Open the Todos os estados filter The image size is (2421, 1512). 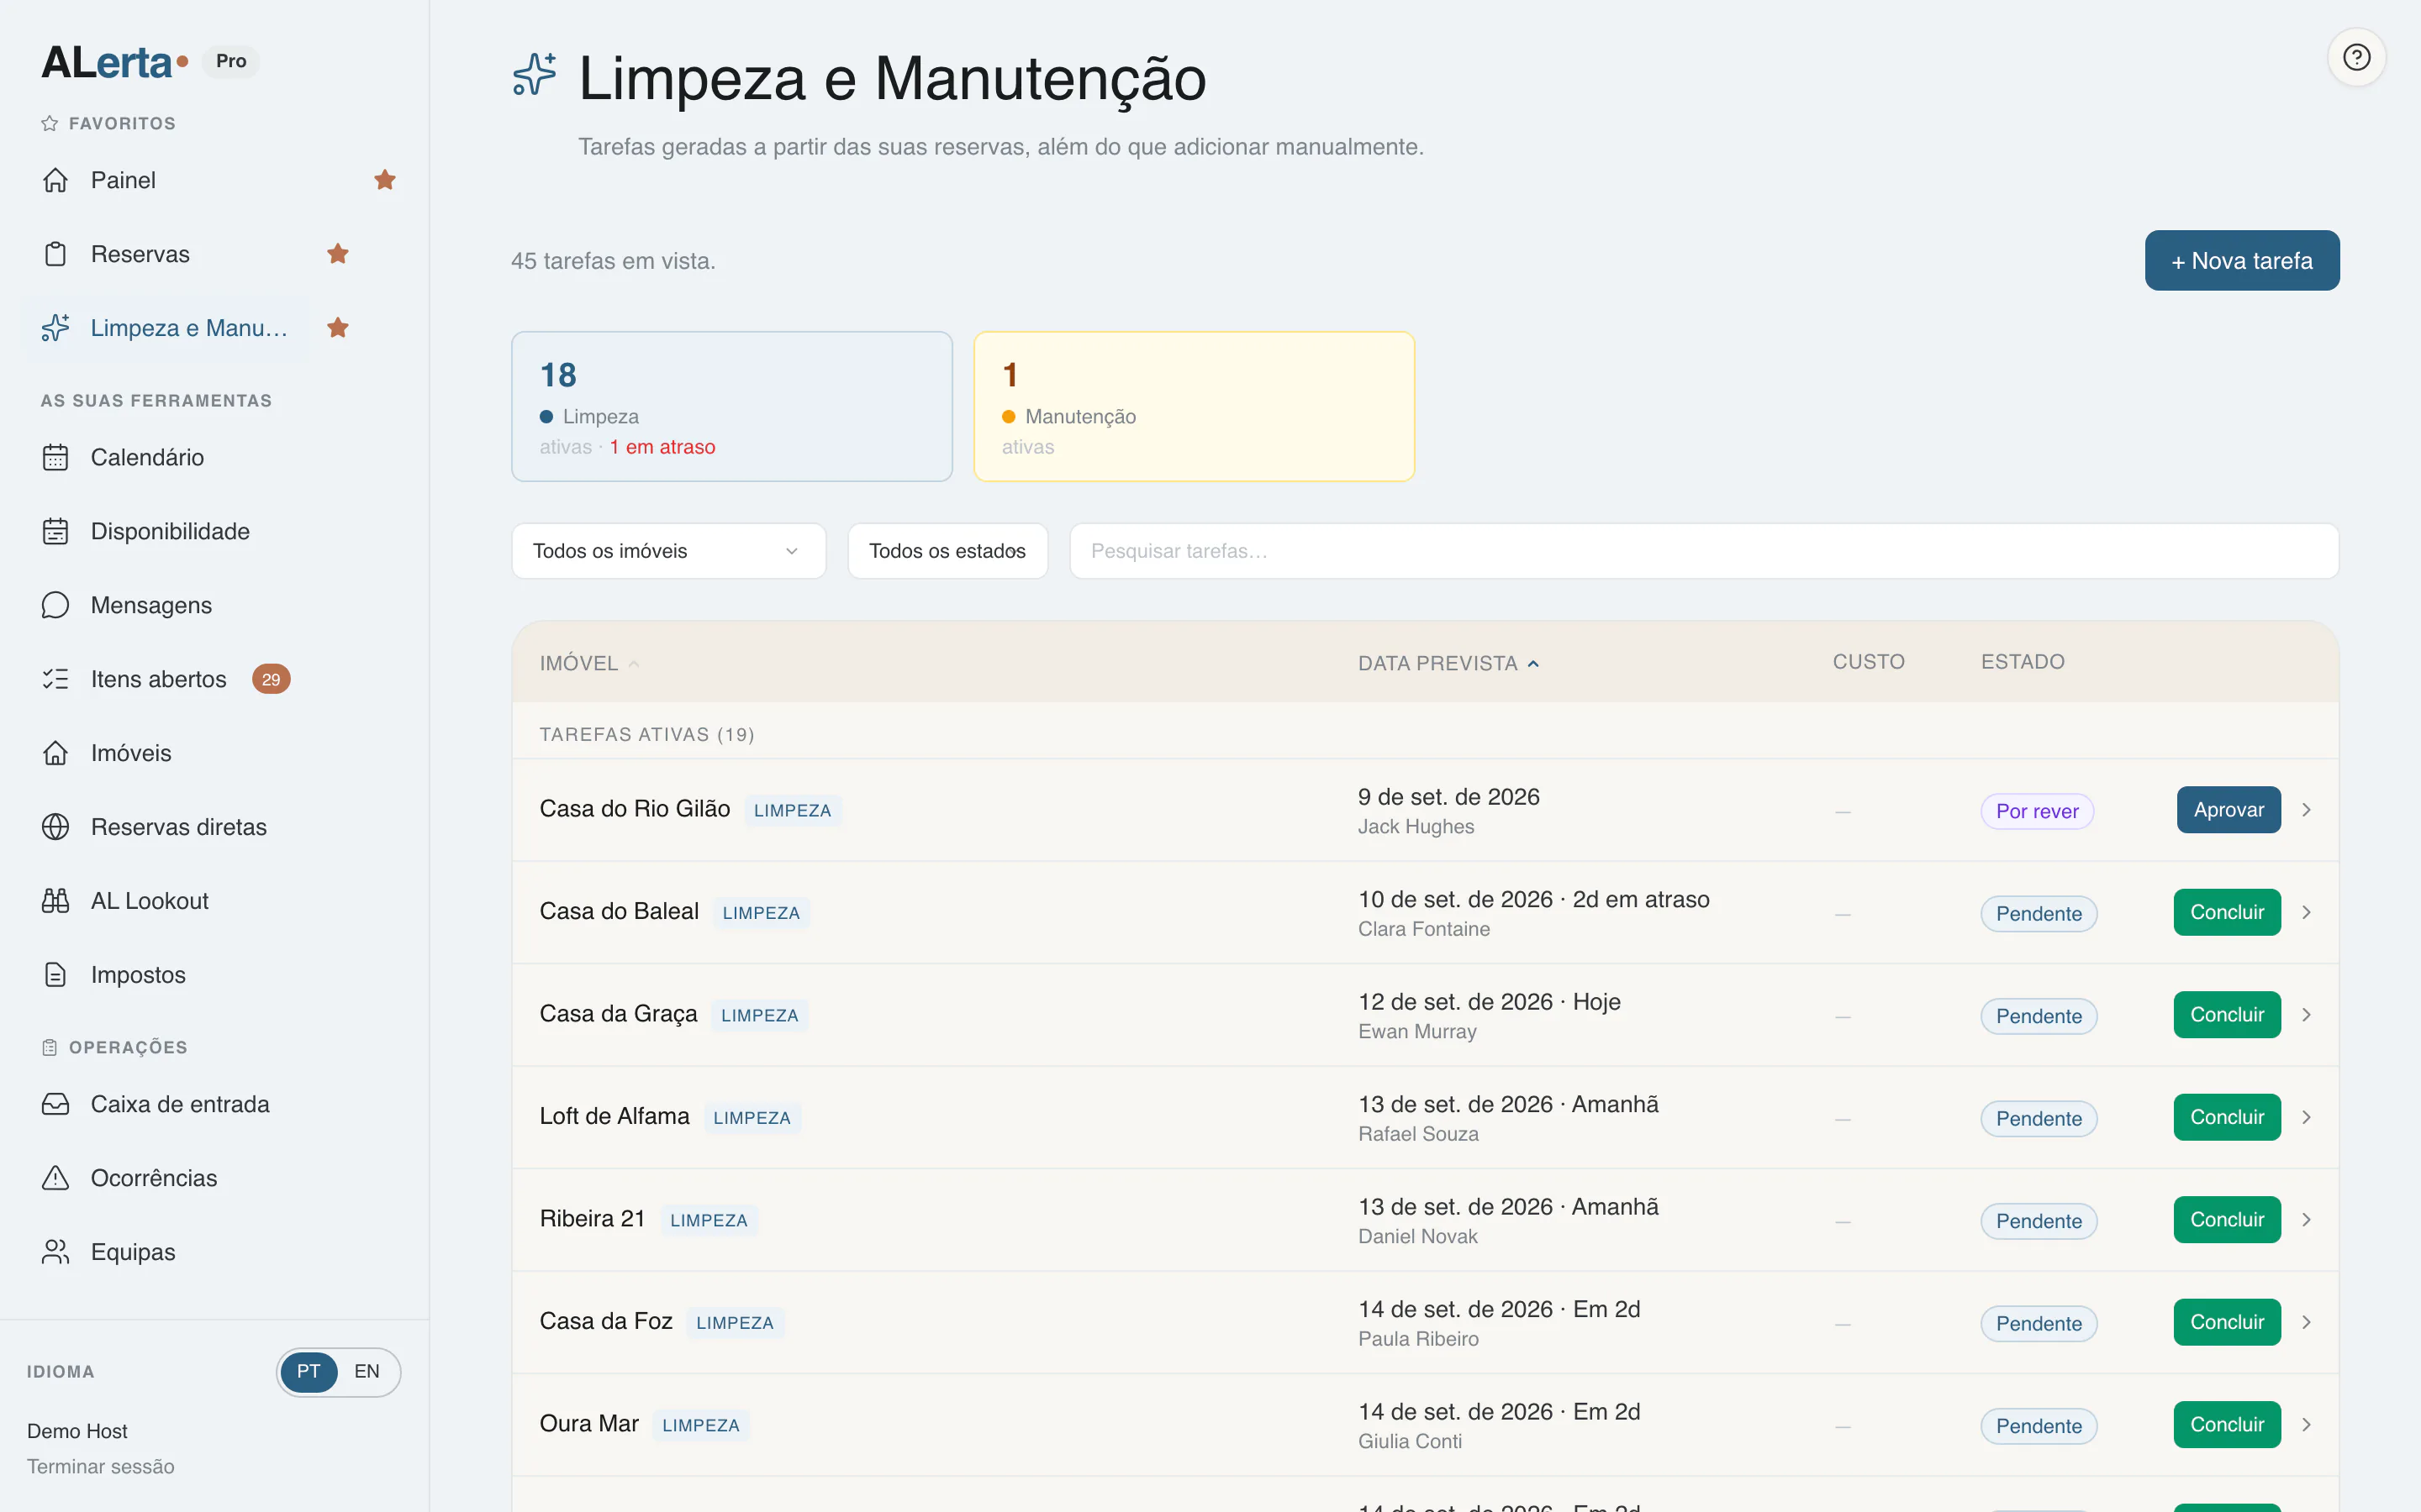coord(947,551)
